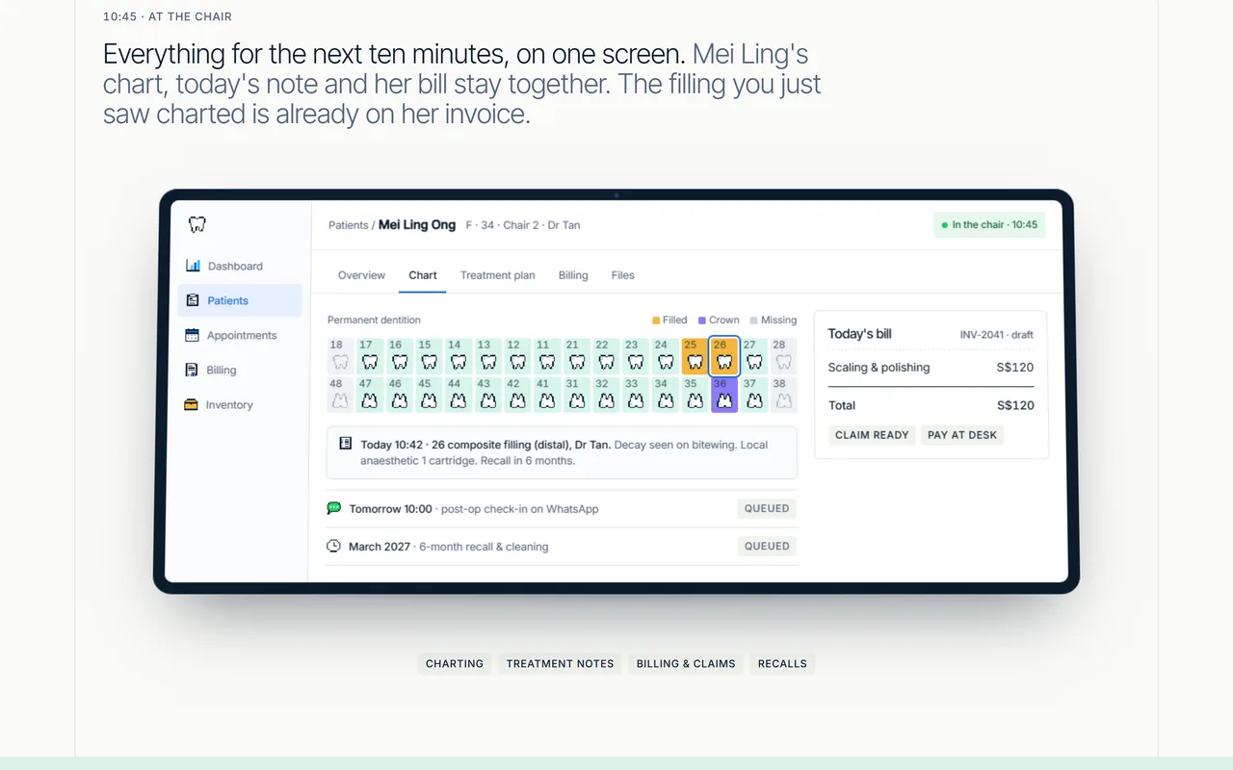The width and height of the screenshot is (1233, 770).
Task: Open the Treatment plan tab
Action: pos(498,275)
